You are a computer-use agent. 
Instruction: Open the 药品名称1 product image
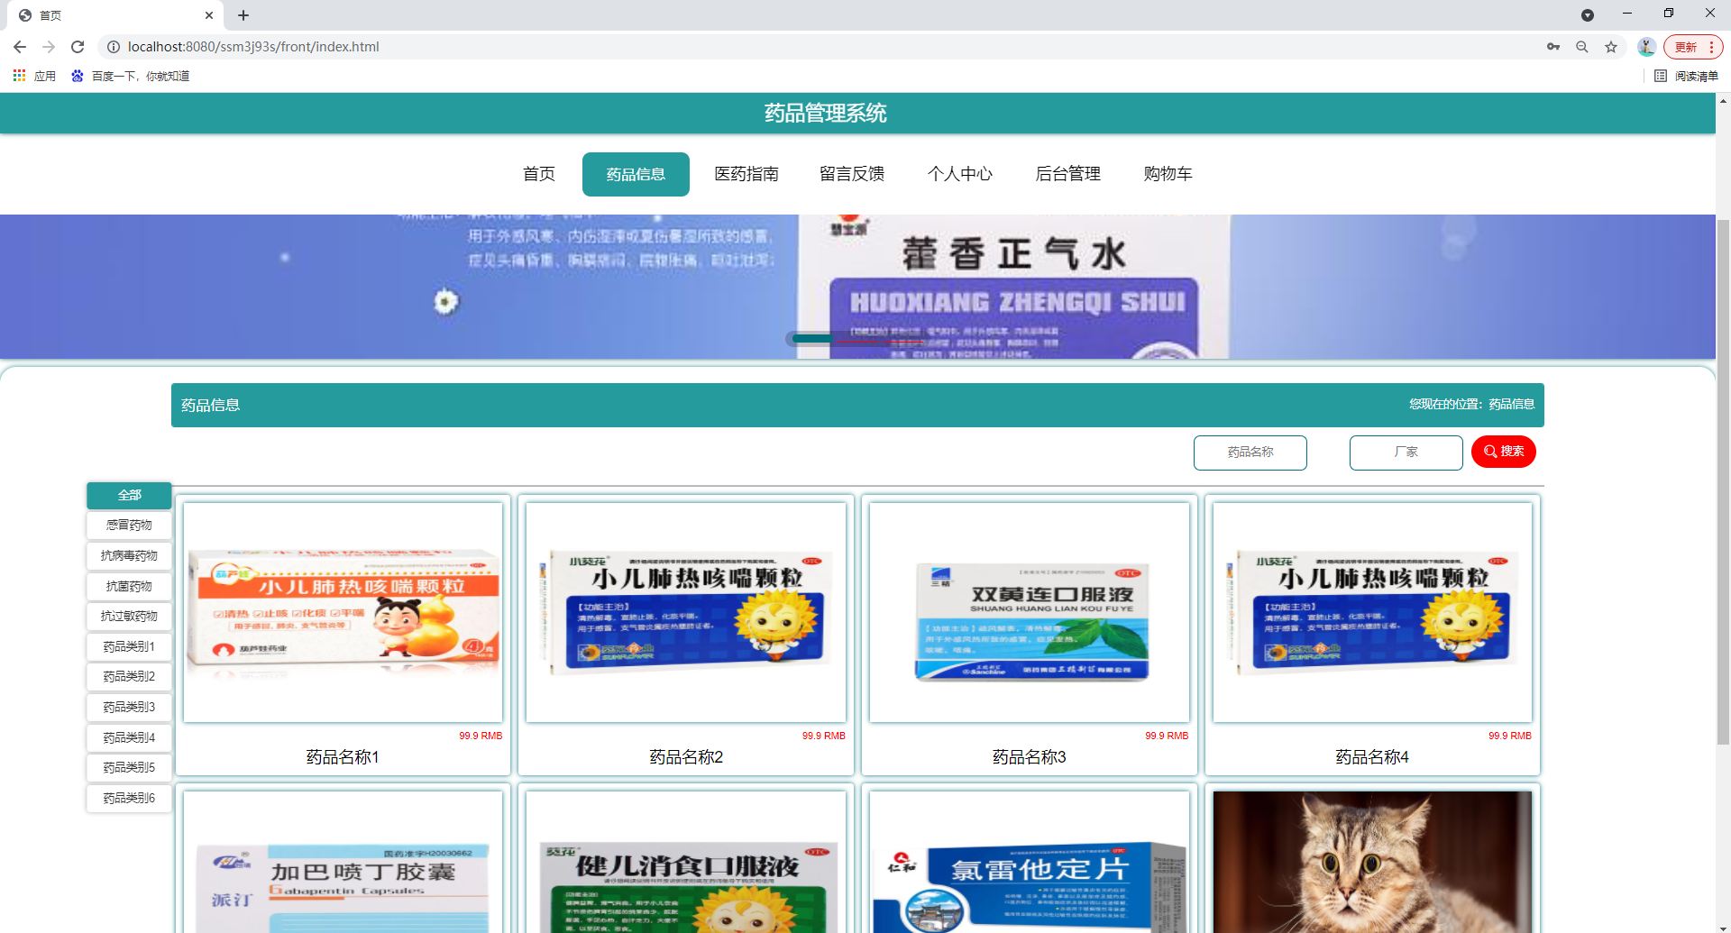tap(343, 612)
